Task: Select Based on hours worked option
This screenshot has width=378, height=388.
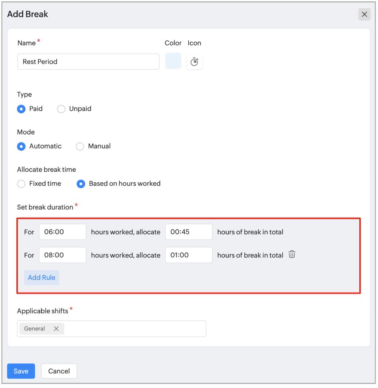Action: pyautogui.click(x=81, y=184)
